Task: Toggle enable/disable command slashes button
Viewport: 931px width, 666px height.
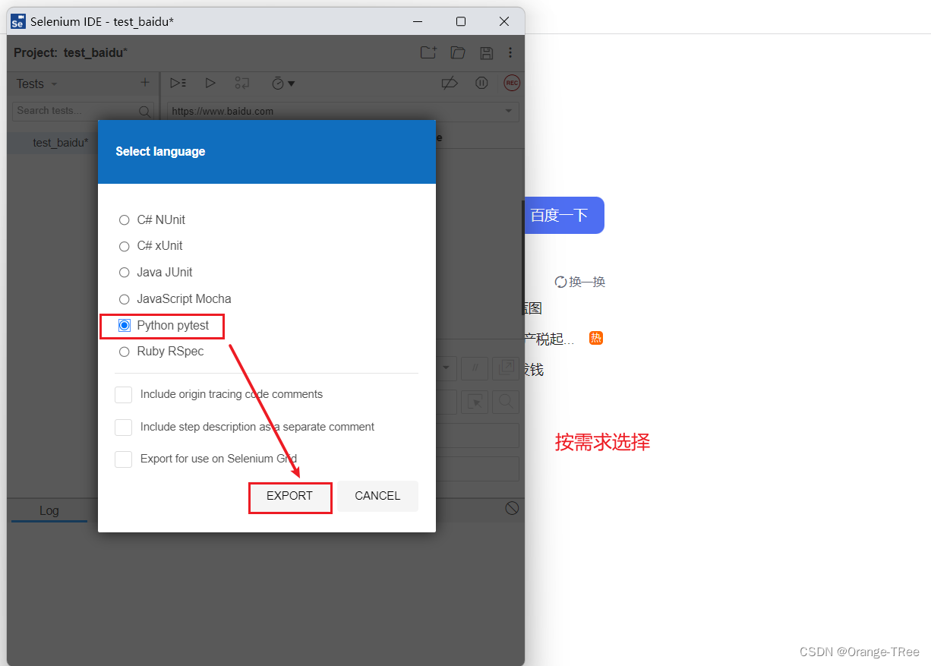Action: pos(476,368)
